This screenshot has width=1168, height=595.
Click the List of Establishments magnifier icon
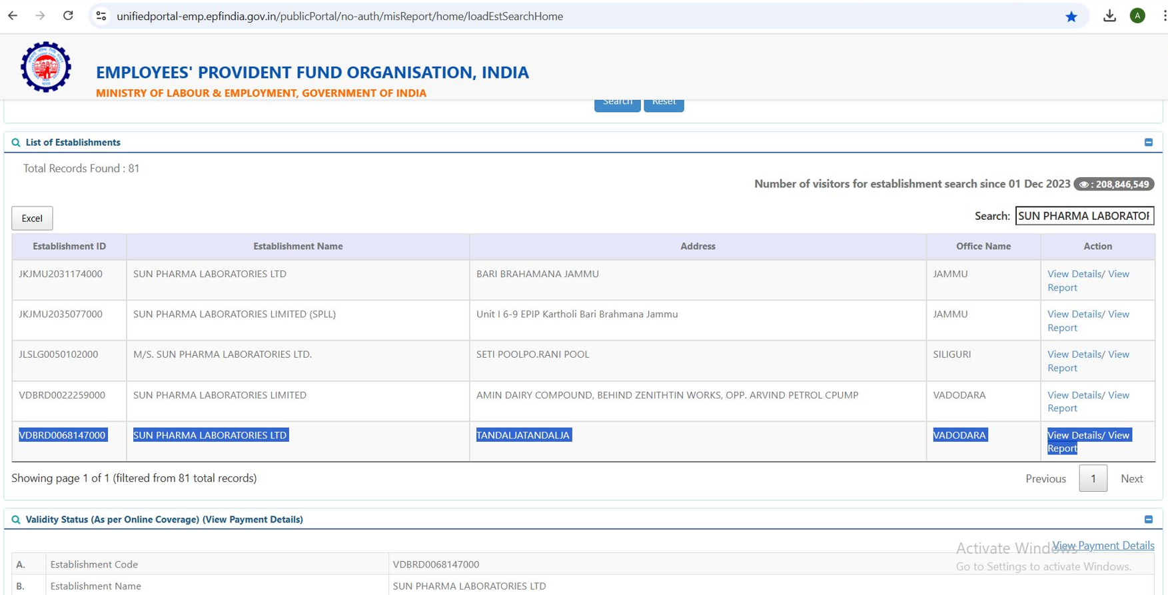(16, 143)
